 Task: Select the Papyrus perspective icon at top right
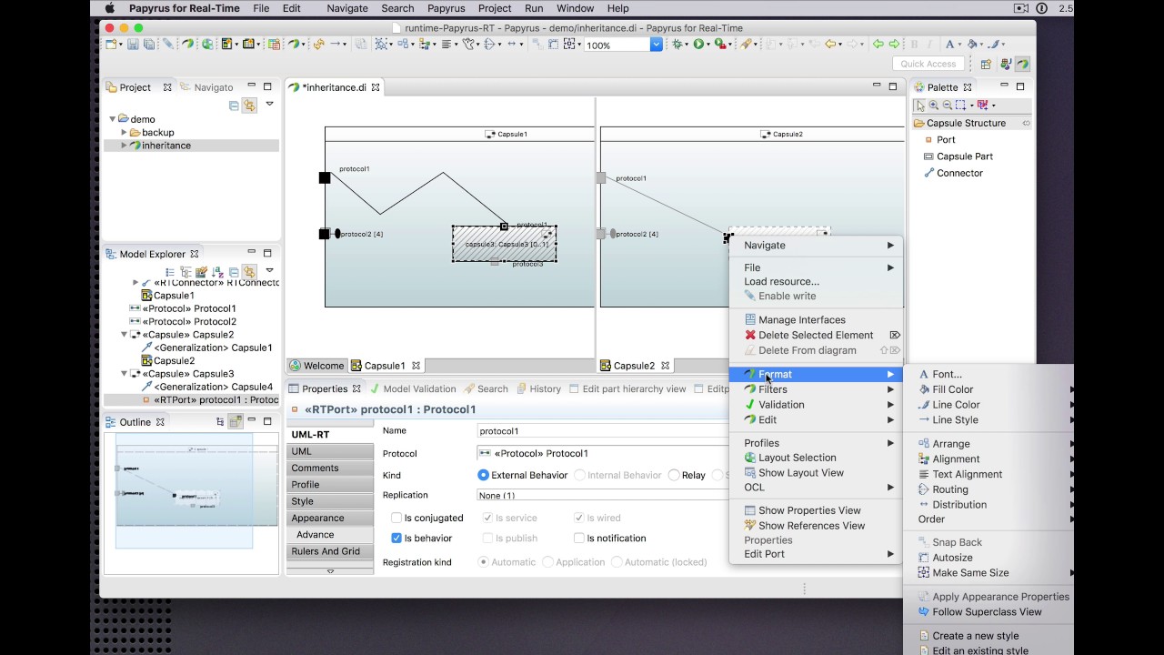point(1023,64)
